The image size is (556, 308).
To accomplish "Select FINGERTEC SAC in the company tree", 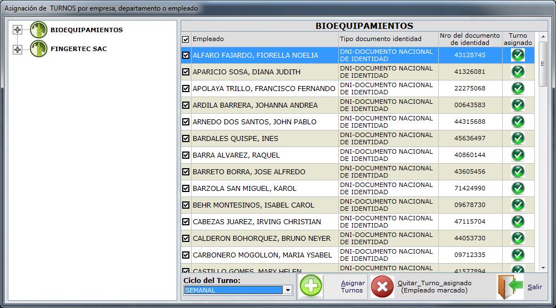I will pyautogui.click(x=79, y=49).
